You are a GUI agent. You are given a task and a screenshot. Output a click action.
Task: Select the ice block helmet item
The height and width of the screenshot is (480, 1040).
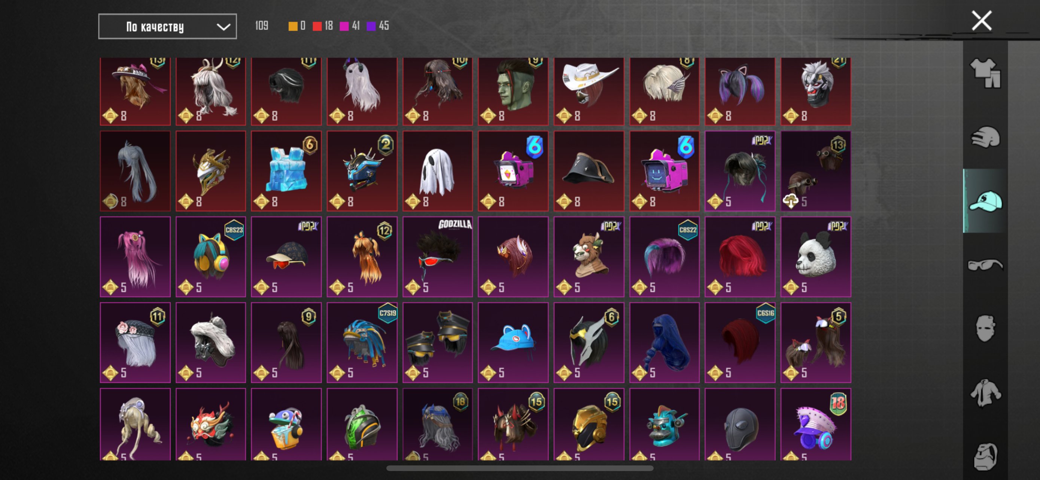[x=286, y=171]
